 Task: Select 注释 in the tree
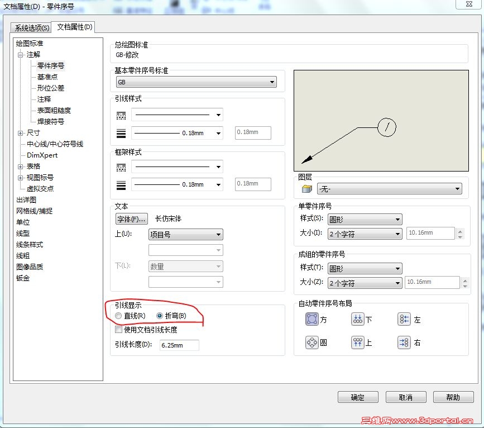tap(44, 99)
